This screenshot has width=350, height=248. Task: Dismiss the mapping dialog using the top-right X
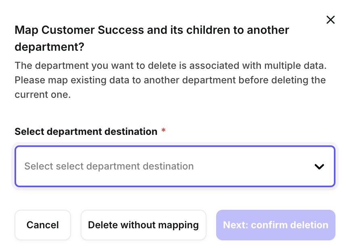tap(331, 20)
